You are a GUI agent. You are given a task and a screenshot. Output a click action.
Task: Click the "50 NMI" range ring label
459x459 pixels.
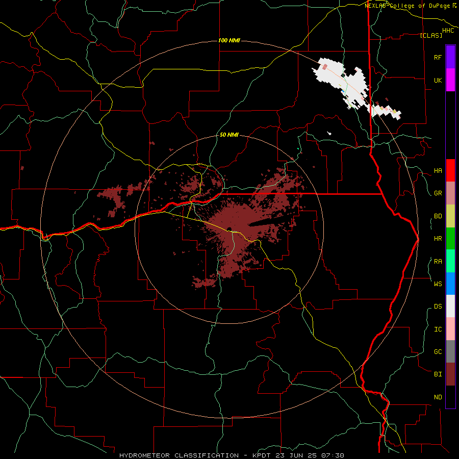coord(229,135)
